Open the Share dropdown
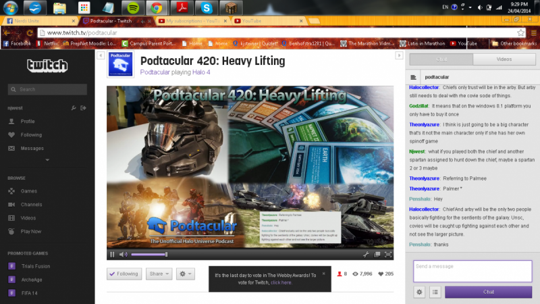 pyautogui.click(x=159, y=274)
